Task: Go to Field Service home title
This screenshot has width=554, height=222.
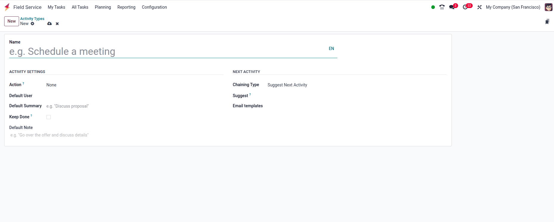Action: click(27, 7)
